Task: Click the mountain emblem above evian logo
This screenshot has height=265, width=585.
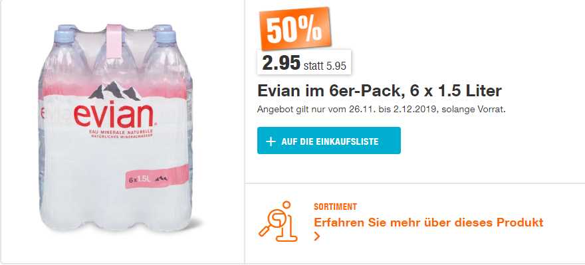Action: (x=114, y=91)
